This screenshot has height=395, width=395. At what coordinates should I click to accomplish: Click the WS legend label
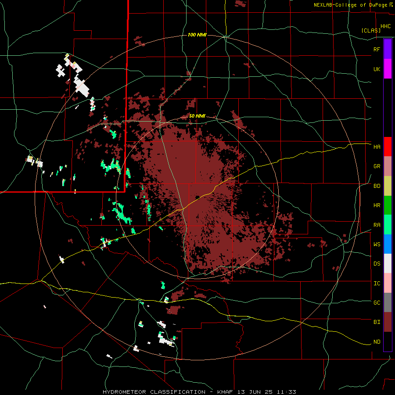tap(377, 244)
